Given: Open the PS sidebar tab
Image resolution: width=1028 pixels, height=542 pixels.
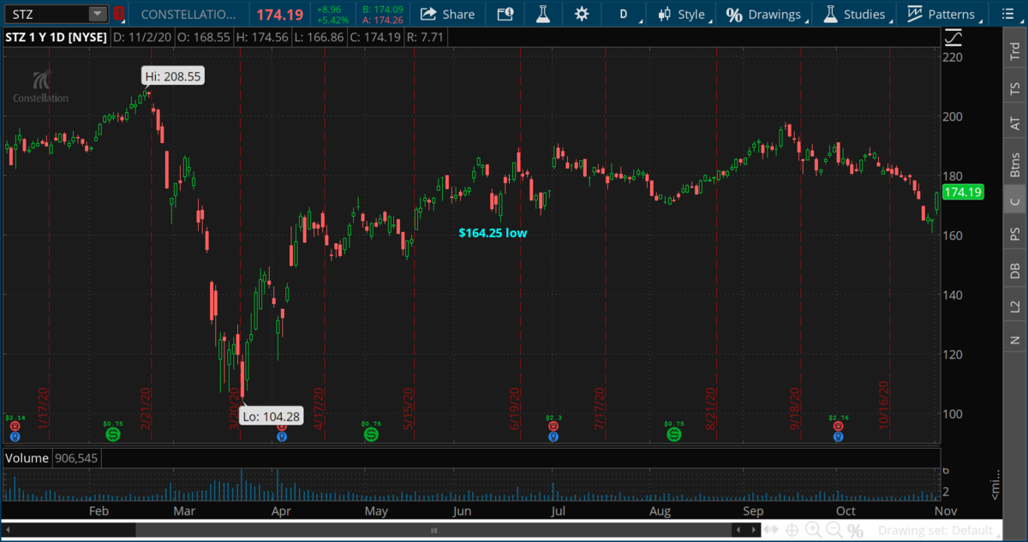Looking at the screenshot, I should pos(1015,234).
